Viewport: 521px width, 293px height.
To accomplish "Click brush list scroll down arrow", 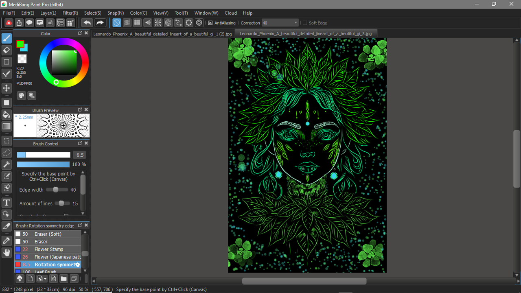I will 85,270.
